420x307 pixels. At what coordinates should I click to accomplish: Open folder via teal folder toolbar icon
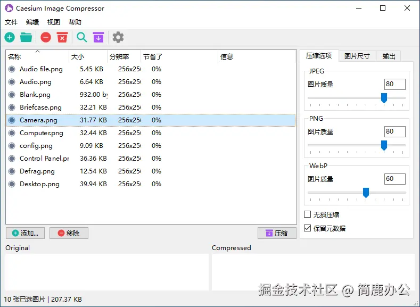(26, 37)
